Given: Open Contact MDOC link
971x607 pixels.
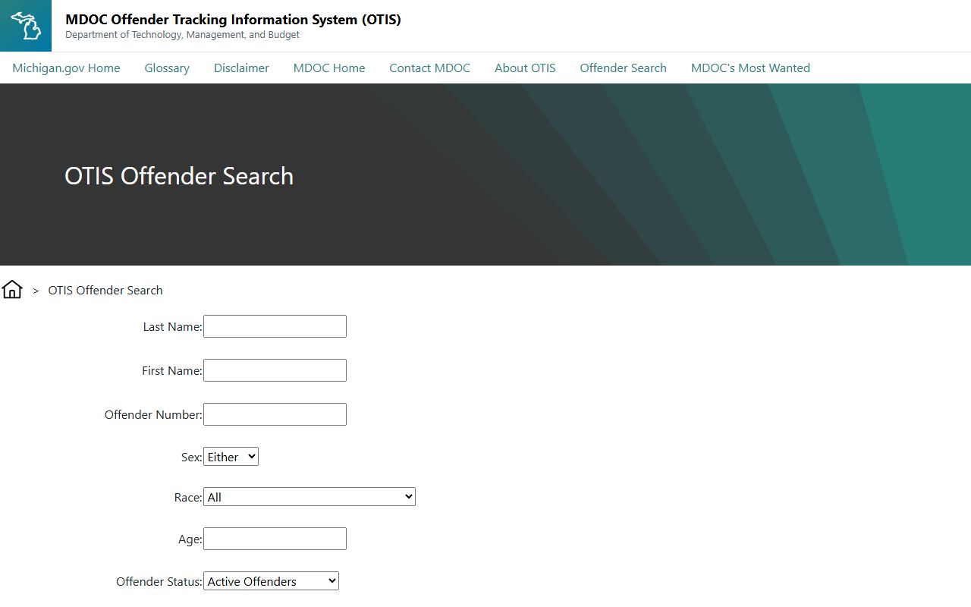Looking at the screenshot, I should (430, 68).
